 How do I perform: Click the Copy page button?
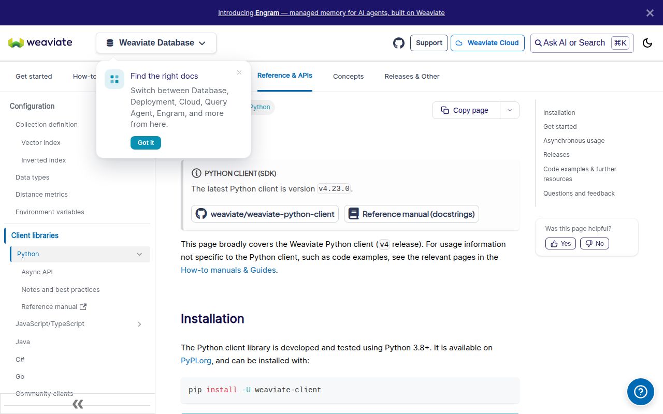pos(466,110)
